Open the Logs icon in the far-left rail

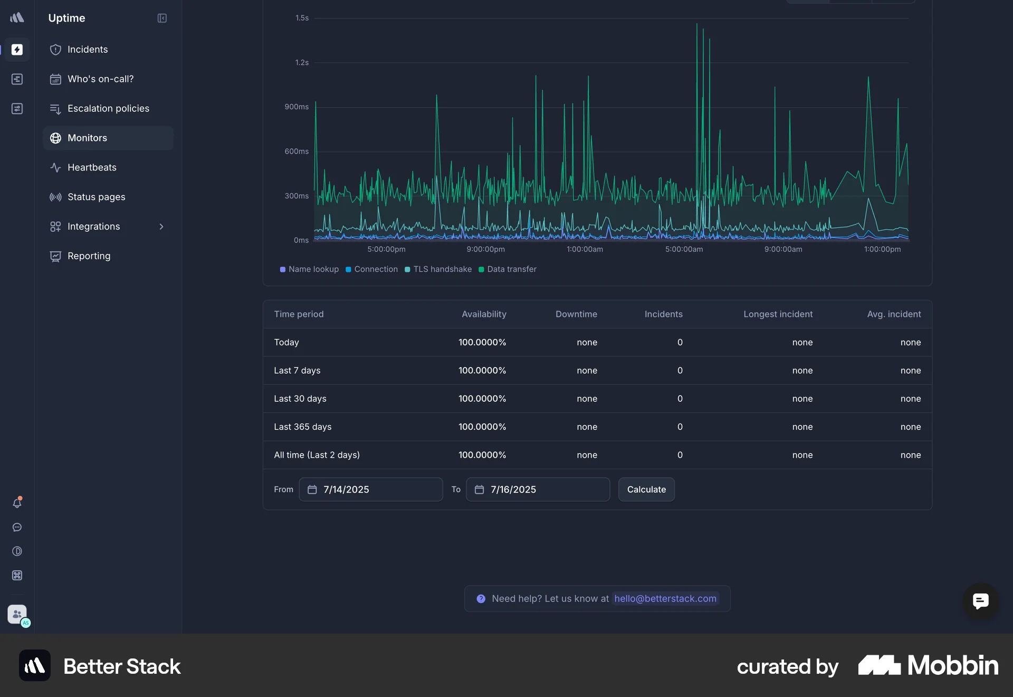(17, 79)
